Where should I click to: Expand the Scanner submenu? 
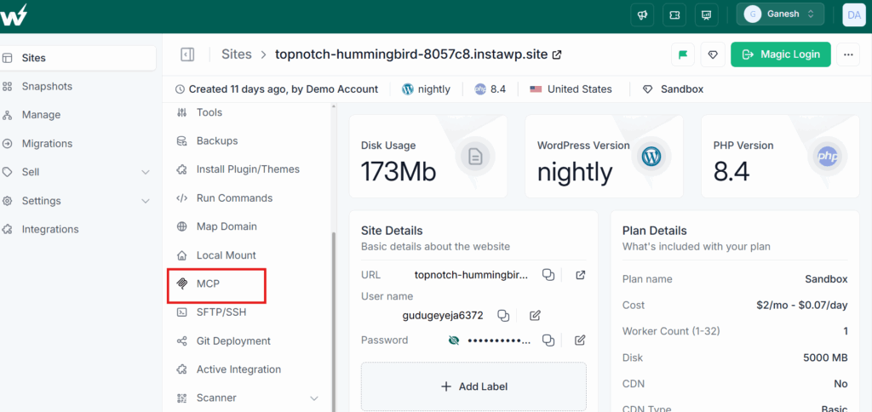click(313, 398)
